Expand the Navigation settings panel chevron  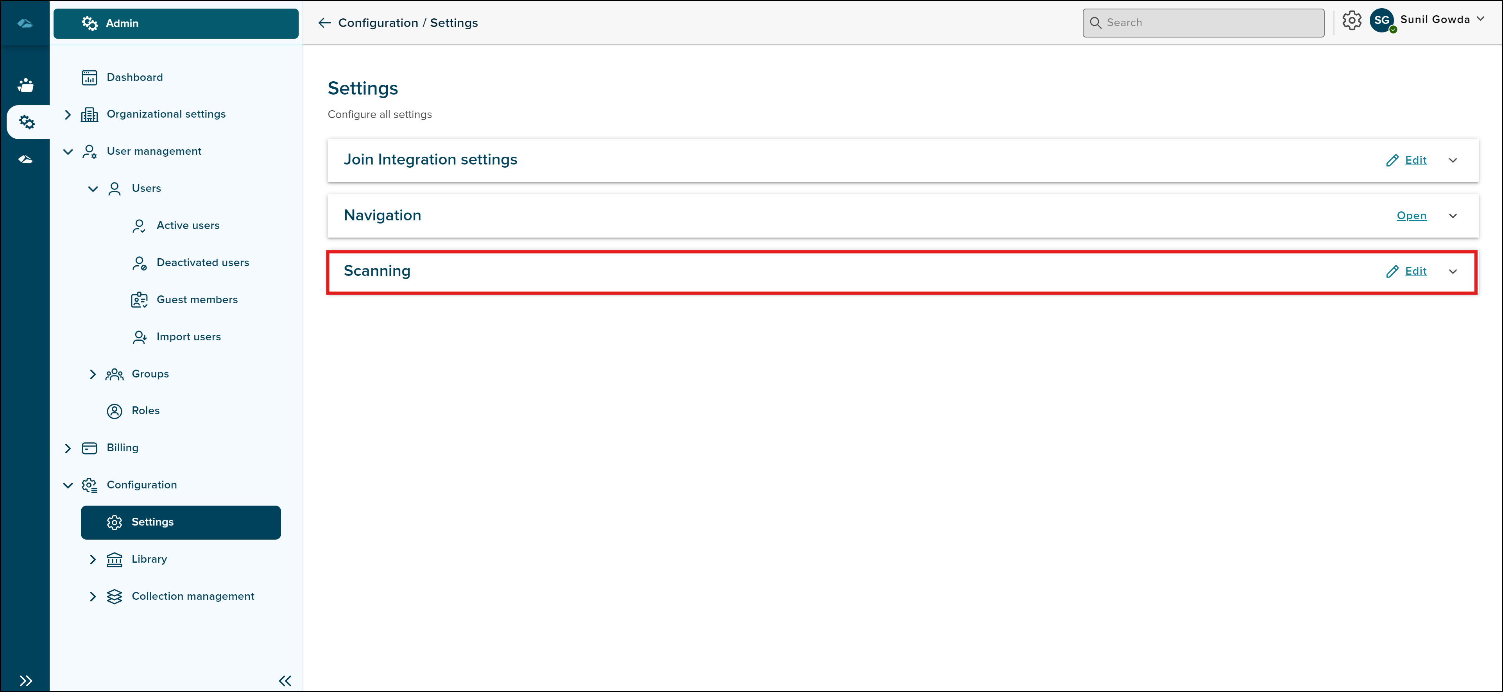[1453, 216]
